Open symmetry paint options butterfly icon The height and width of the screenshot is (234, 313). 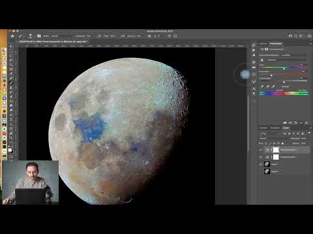(x=175, y=36)
